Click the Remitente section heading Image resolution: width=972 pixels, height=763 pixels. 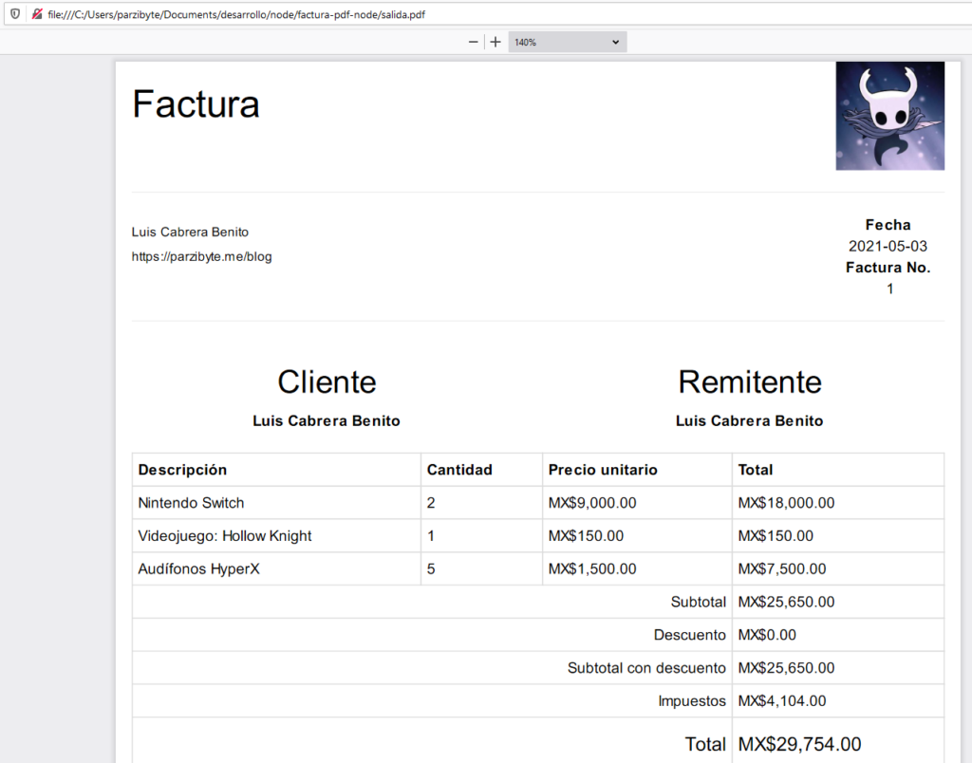coord(749,381)
